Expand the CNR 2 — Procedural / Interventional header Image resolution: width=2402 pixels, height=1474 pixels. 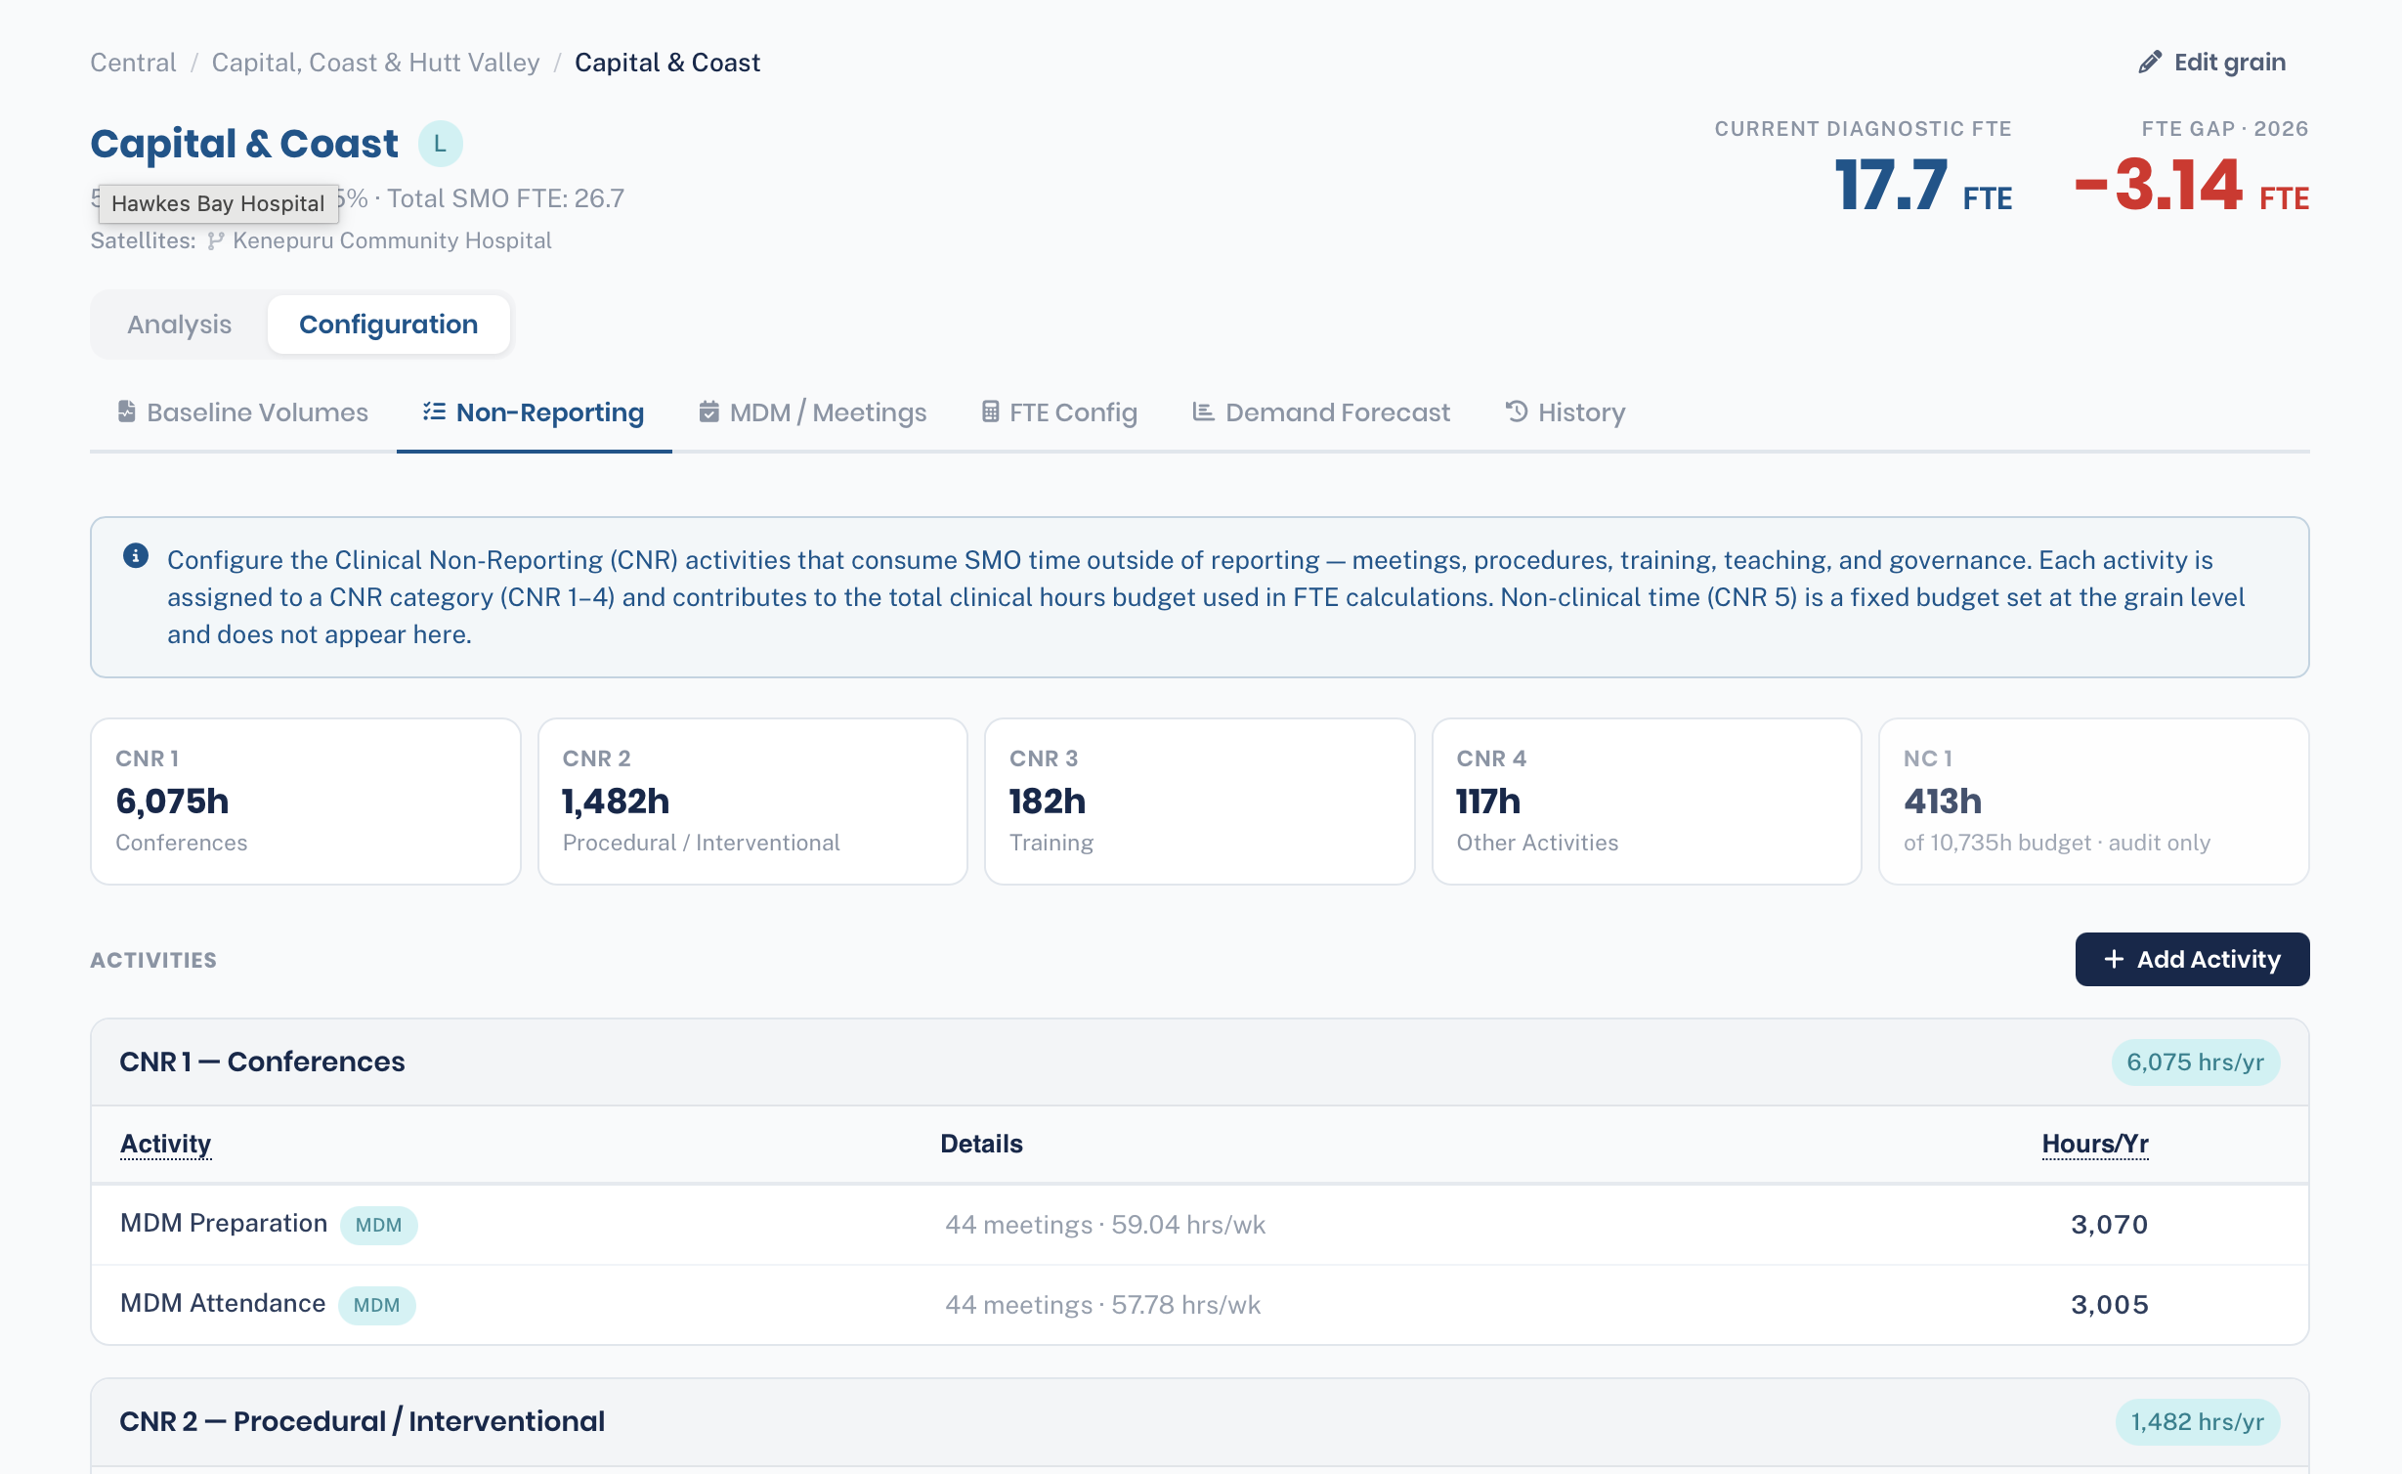pos(1200,1422)
